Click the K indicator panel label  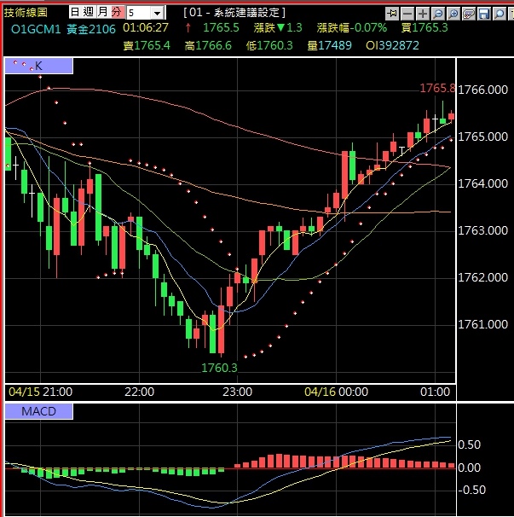(x=39, y=66)
